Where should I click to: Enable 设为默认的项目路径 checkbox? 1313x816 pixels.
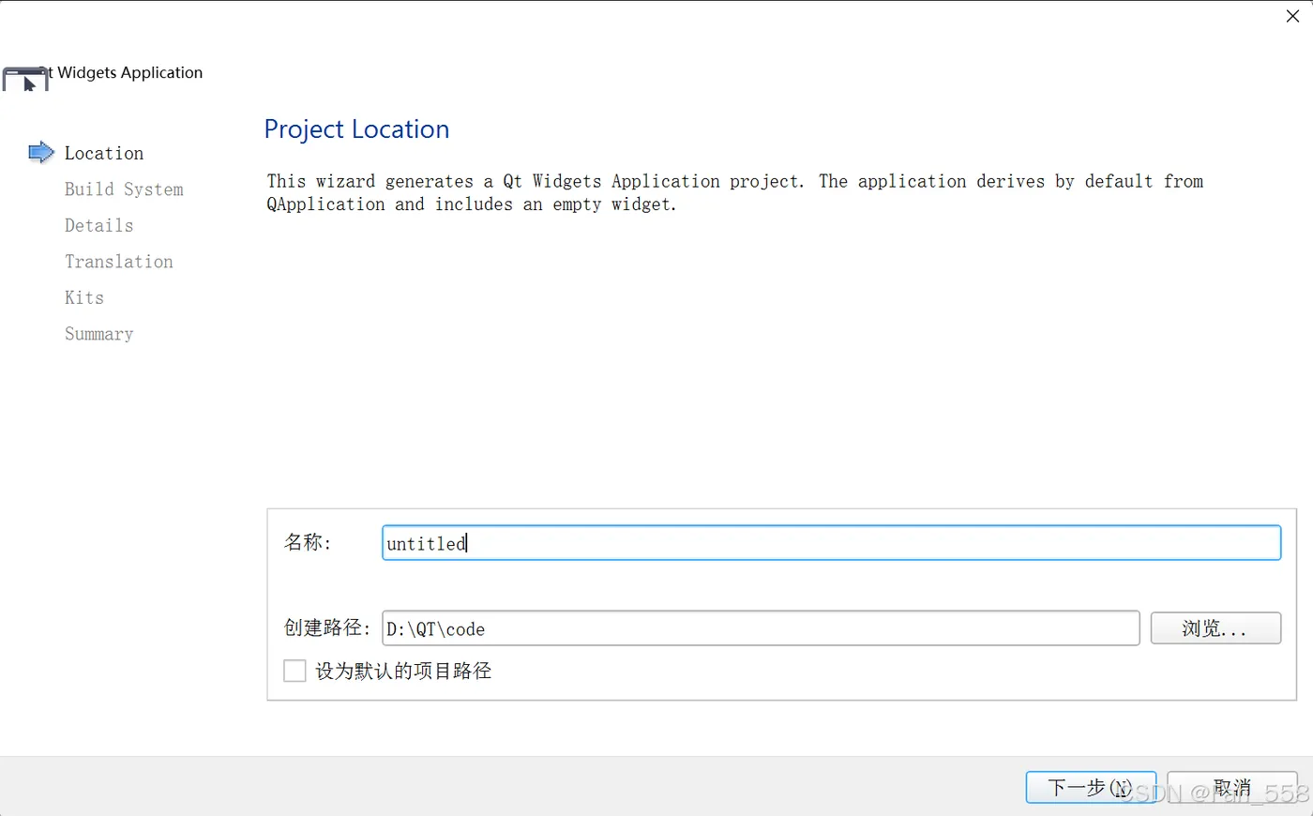(294, 671)
